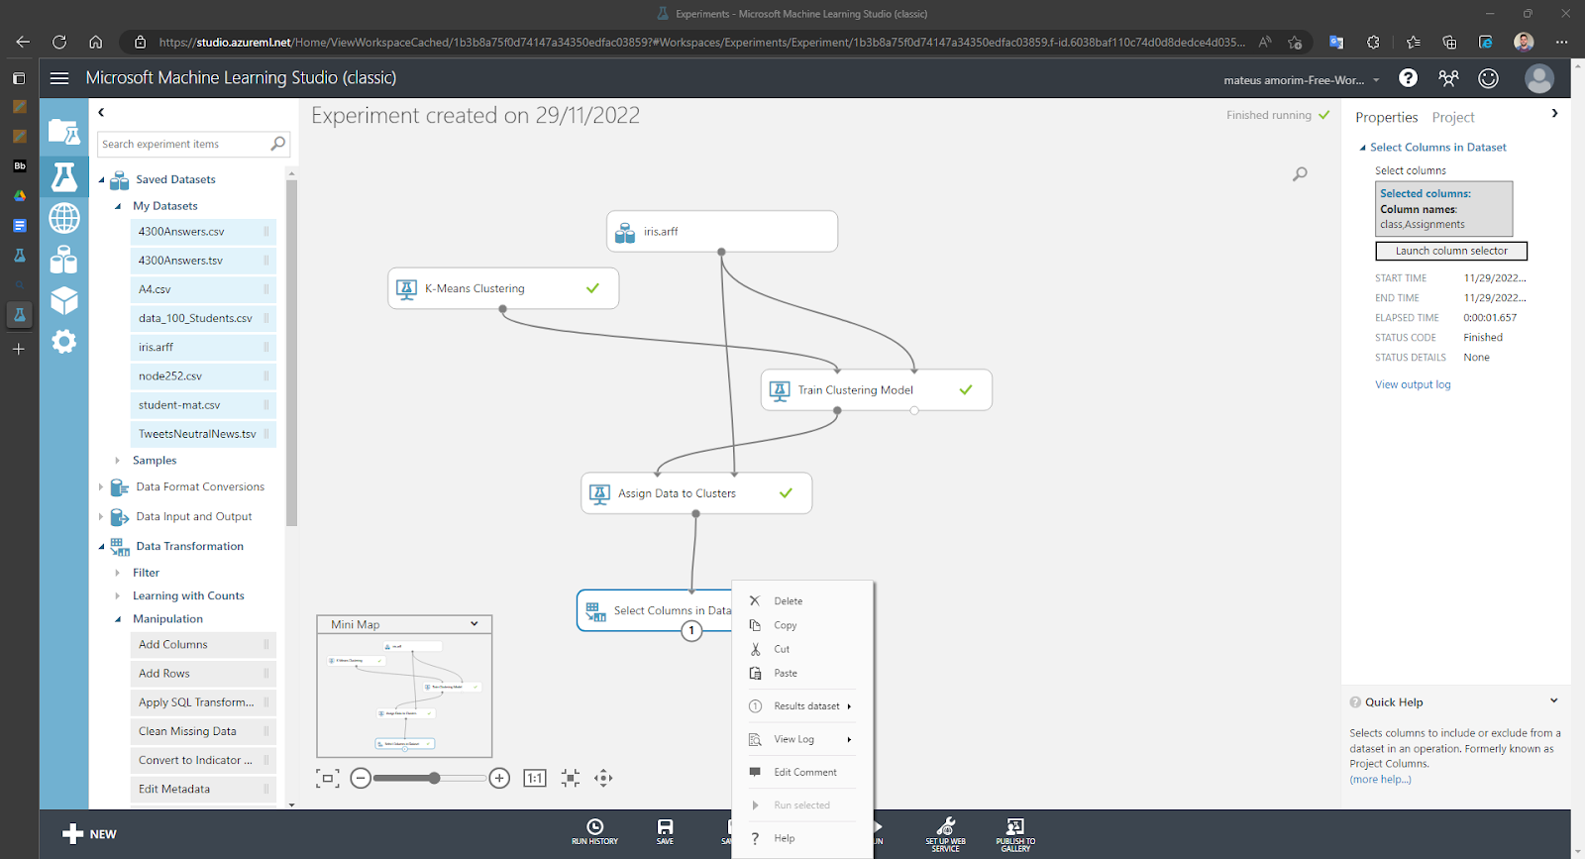Fit the experiment to screen
The height and width of the screenshot is (859, 1585).
tap(327, 779)
